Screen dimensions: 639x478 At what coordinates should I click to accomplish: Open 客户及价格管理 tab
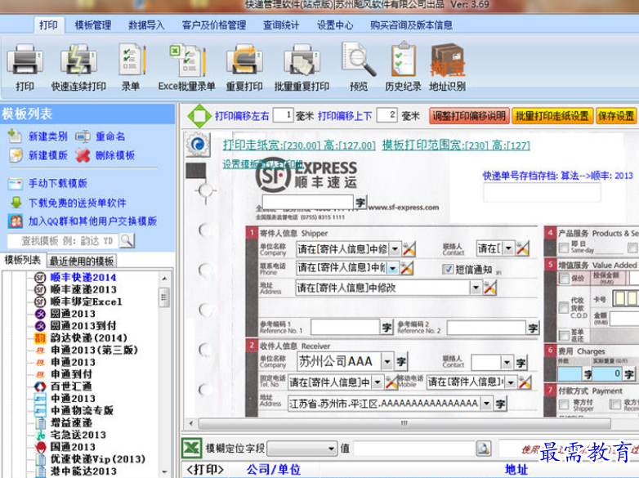[x=214, y=25]
